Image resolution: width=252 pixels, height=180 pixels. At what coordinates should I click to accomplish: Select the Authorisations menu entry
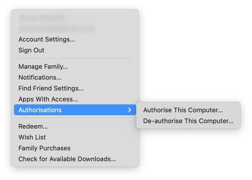40,110
